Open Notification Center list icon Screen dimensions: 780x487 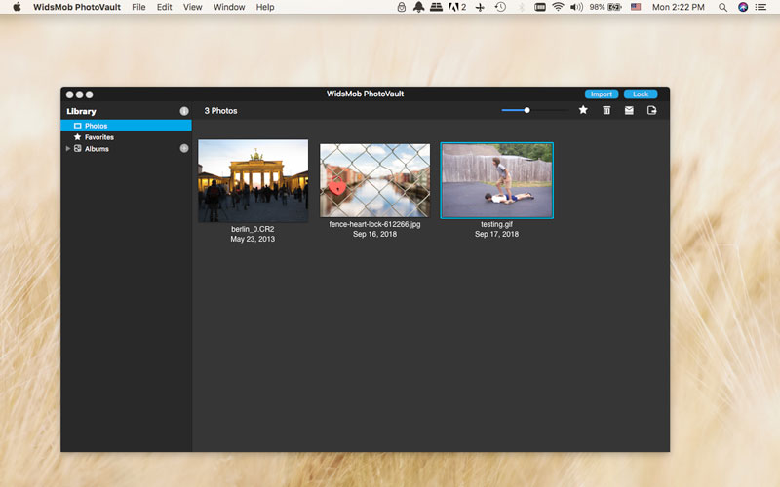click(760, 7)
